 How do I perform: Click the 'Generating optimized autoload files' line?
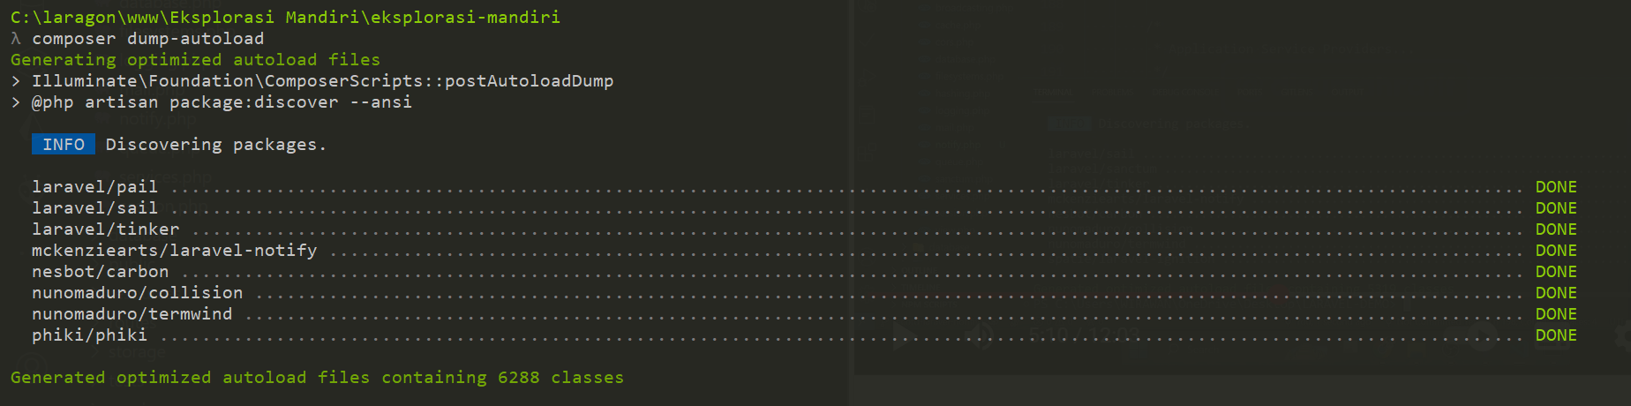pyautogui.click(x=195, y=60)
